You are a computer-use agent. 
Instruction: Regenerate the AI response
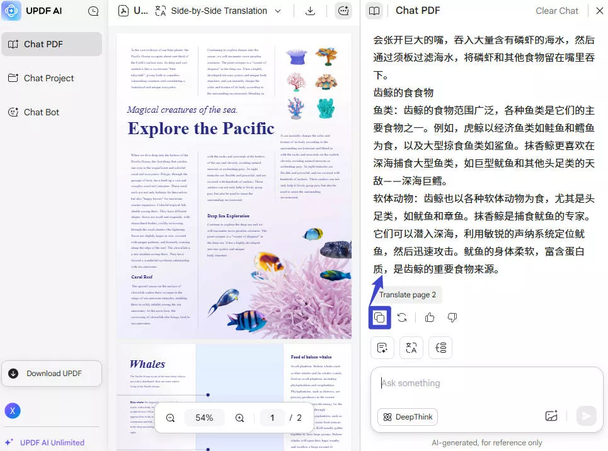click(x=402, y=317)
